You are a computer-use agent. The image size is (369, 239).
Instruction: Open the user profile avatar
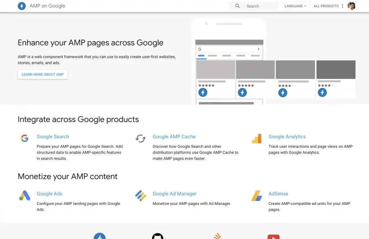(351, 6)
